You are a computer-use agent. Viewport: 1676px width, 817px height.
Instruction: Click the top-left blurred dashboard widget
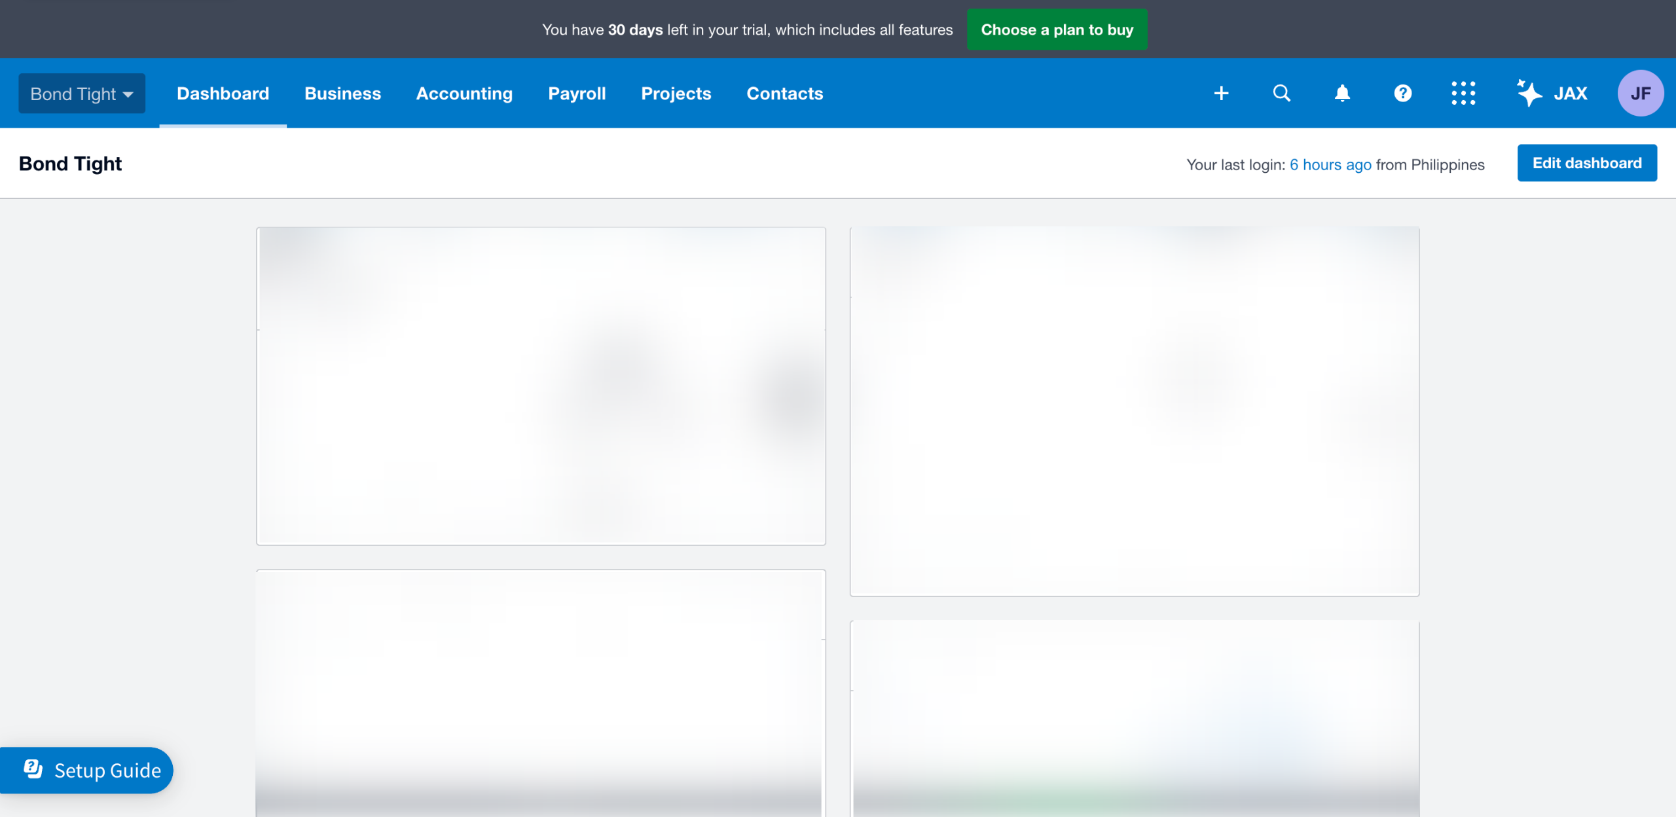click(x=541, y=386)
